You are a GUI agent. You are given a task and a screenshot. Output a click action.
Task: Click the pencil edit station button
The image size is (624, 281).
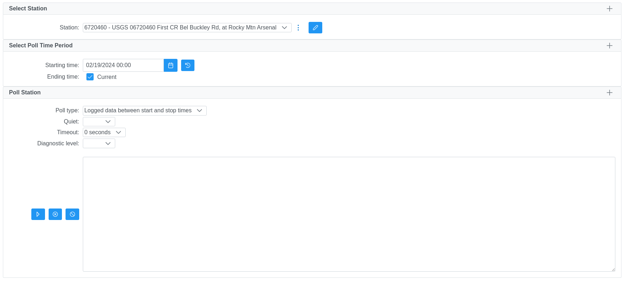tap(315, 28)
